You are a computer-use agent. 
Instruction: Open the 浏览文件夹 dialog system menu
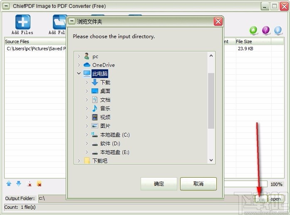coord(72,21)
